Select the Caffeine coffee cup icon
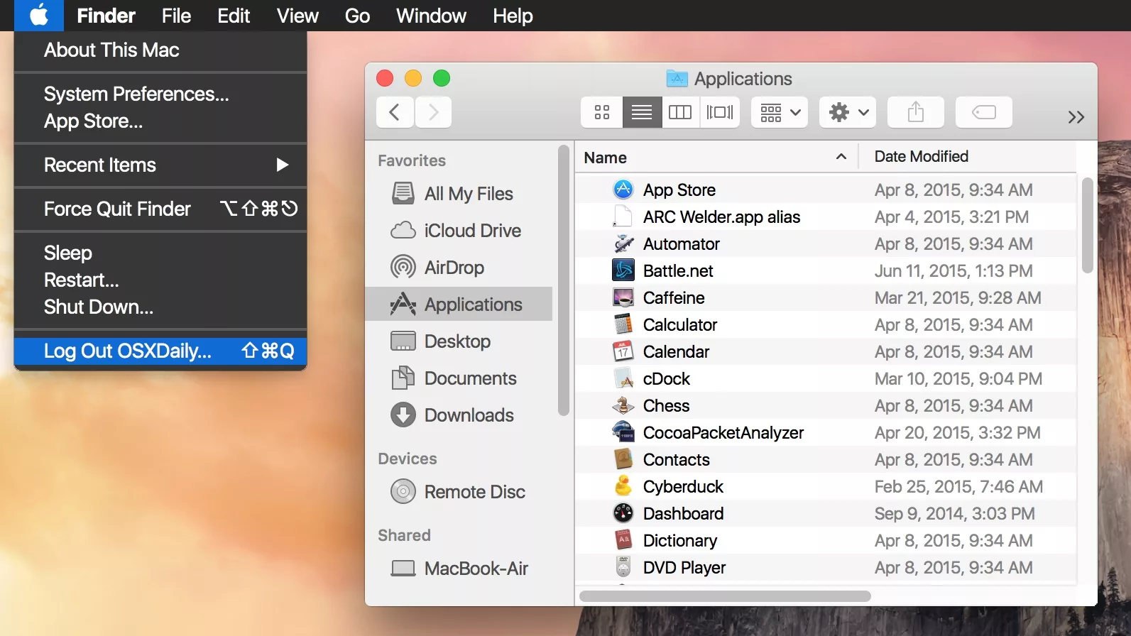Viewport: 1131px width, 636px height. point(623,297)
